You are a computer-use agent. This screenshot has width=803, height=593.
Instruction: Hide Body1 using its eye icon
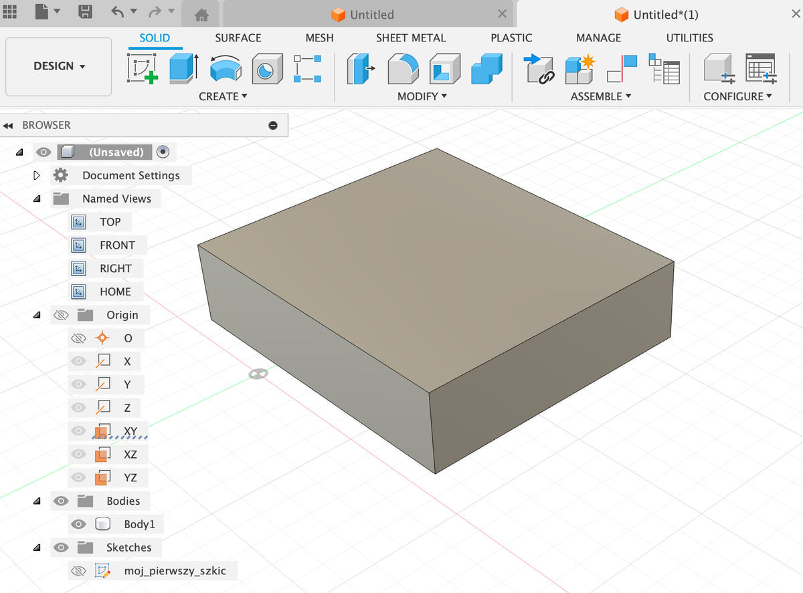[78, 524]
